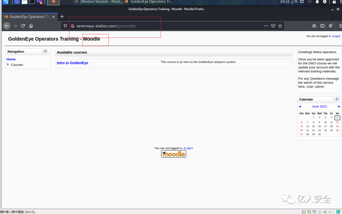Click the insecure connection lock icon

(x=73, y=26)
